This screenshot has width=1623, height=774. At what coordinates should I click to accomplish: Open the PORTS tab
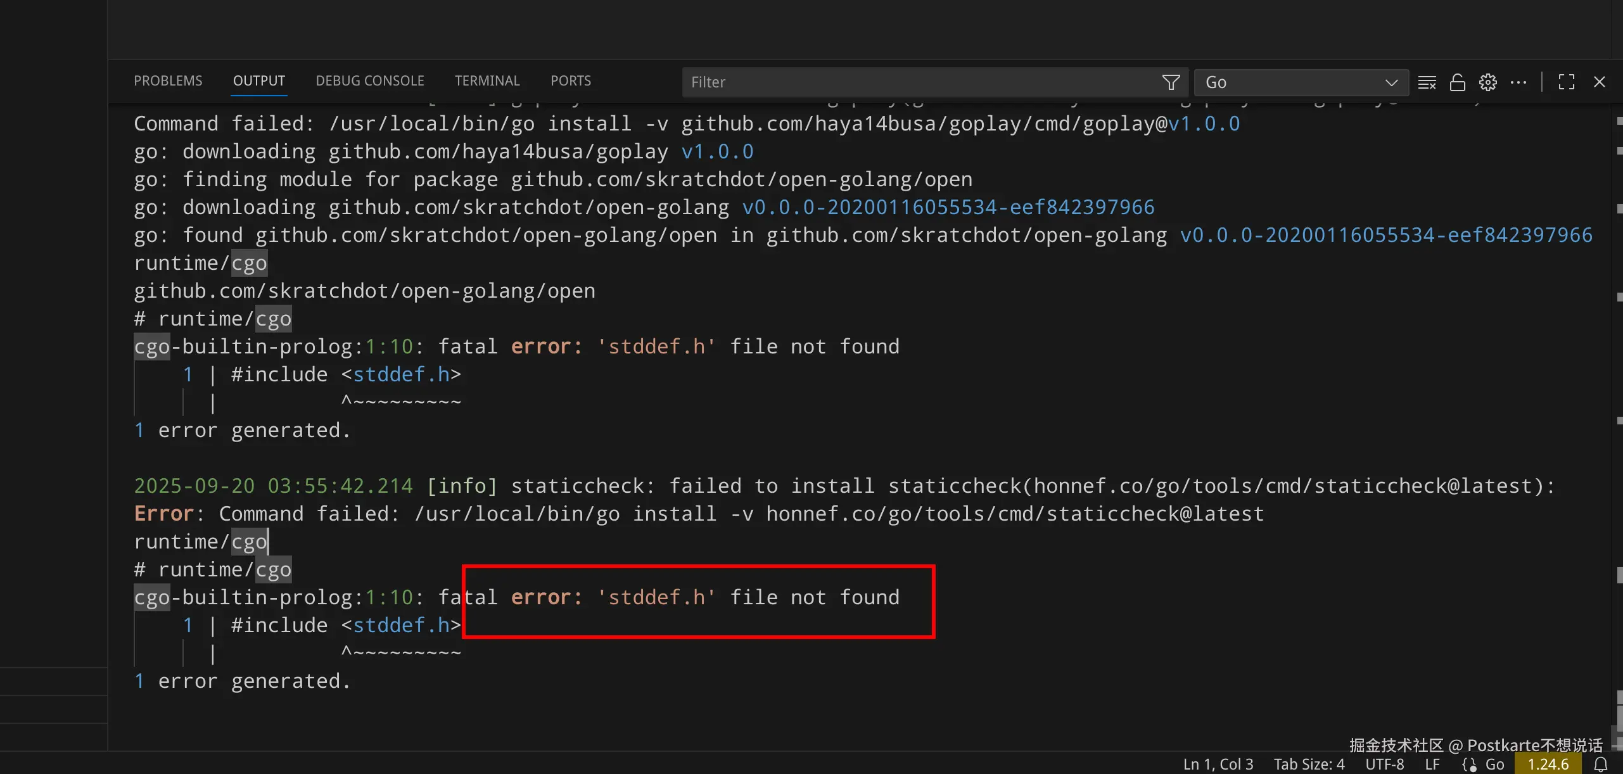point(570,81)
